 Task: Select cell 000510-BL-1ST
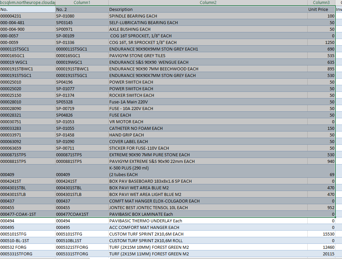pyautogui.click(x=27, y=241)
